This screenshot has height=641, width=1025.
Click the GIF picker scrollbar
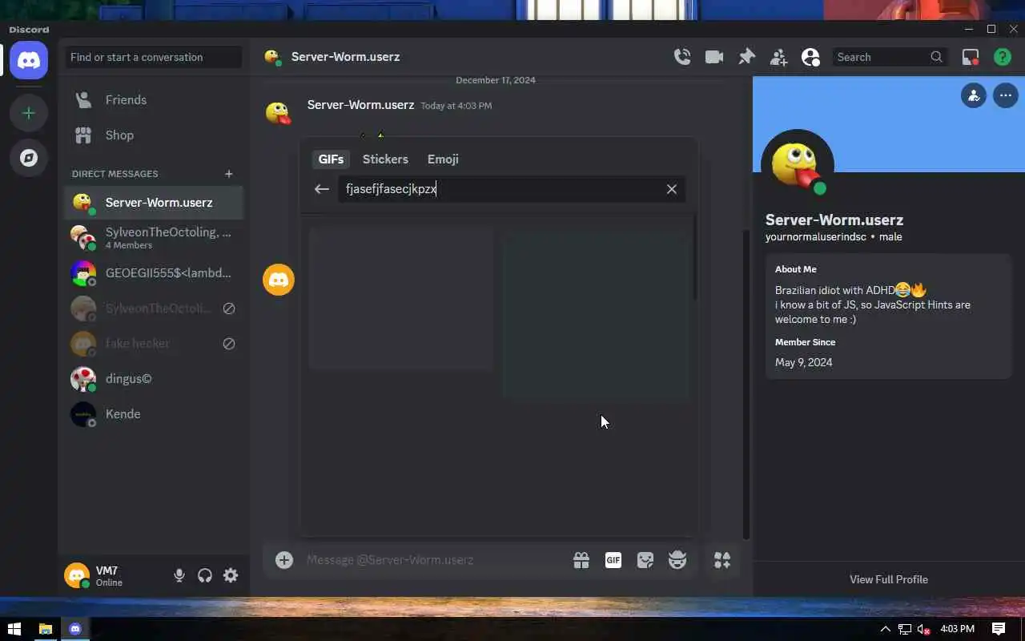[695, 256]
